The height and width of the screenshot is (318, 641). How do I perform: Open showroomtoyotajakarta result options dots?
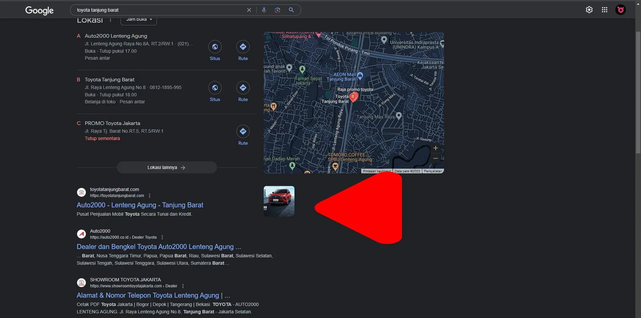(183, 286)
